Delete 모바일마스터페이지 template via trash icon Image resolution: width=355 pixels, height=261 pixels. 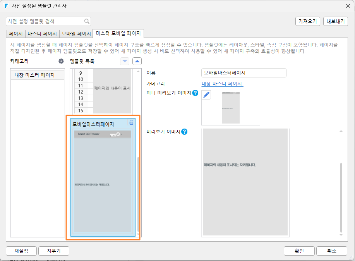[x=131, y=123]
